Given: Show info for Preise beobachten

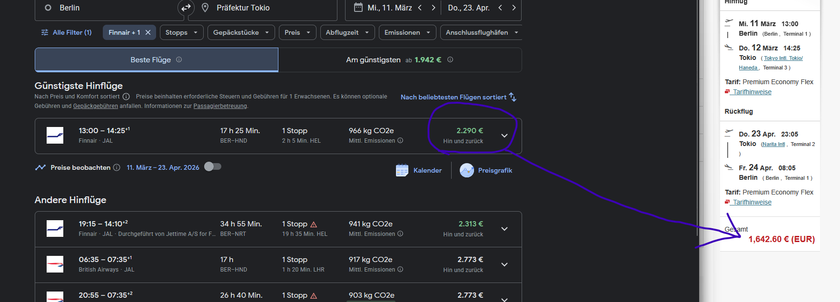Looking at the screenshot, I should click(x=117, y=167).
